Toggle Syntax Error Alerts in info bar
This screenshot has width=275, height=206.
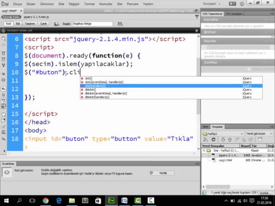[3, 106]
